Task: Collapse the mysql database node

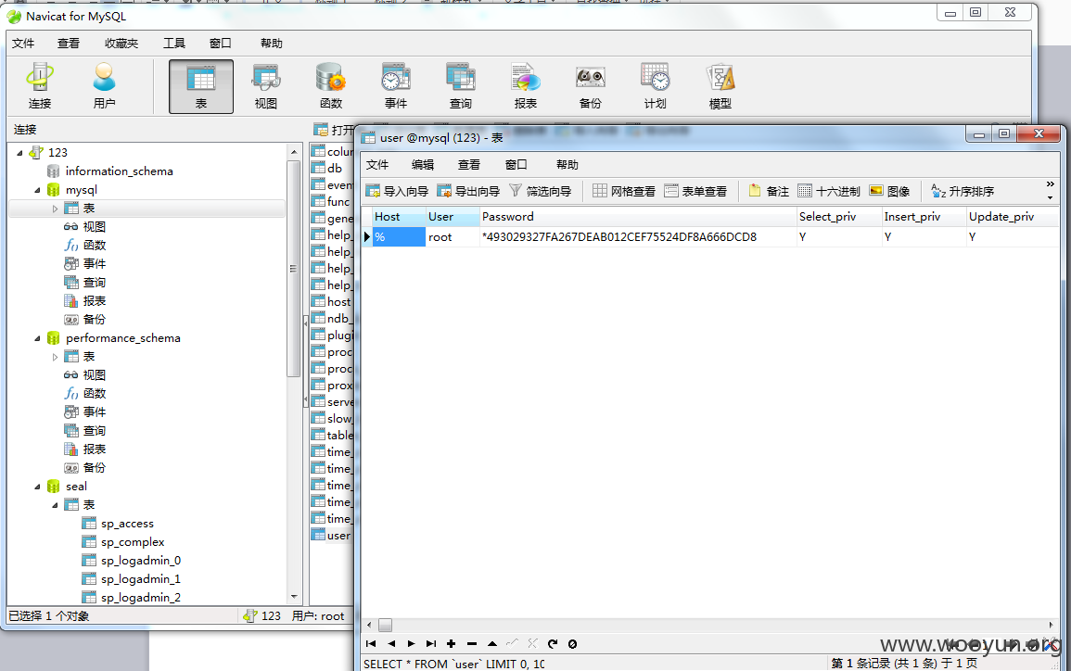Action: coord(38,190)
